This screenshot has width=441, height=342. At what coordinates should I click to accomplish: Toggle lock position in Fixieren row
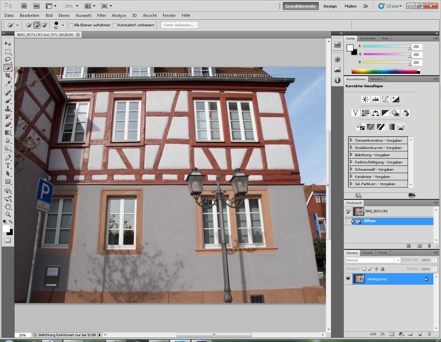(x=377, y=269)
